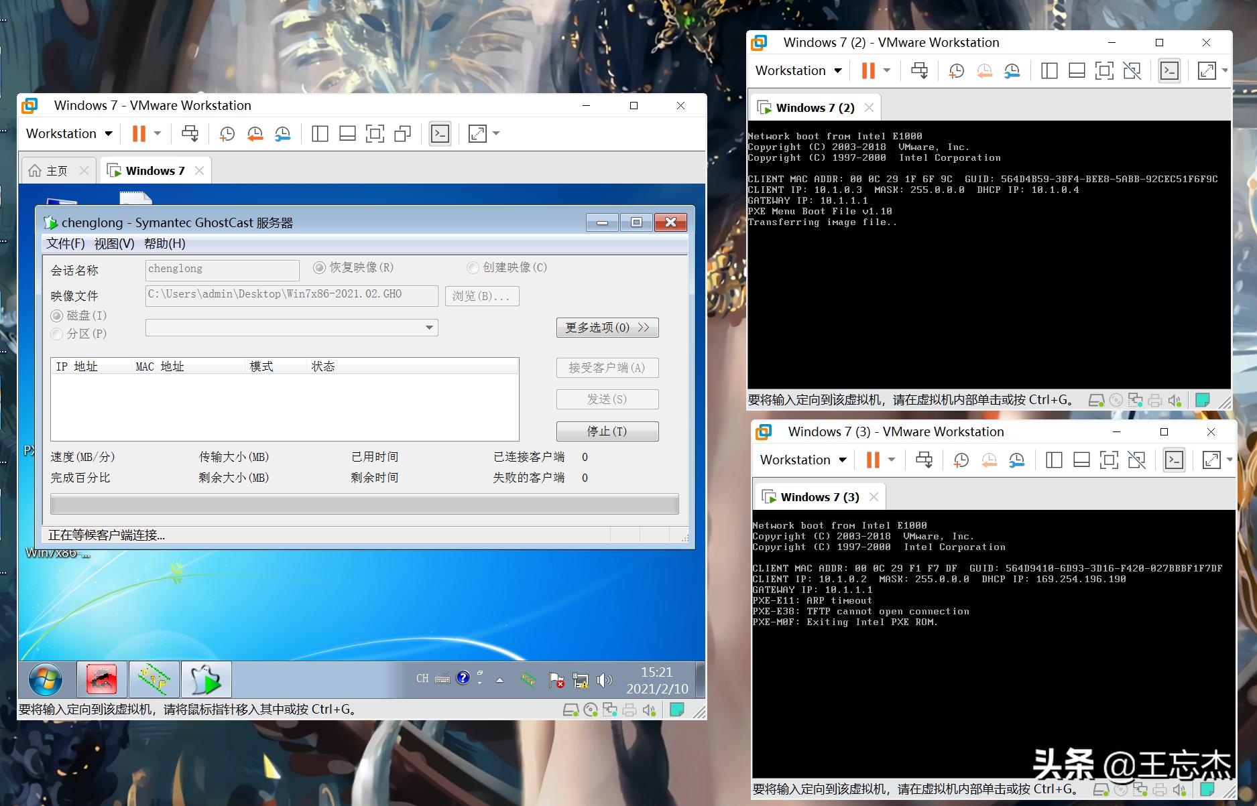This screenshot has width=1257, height=806.
Task: Select the 分区(P) option
Action: coord(56,334)
